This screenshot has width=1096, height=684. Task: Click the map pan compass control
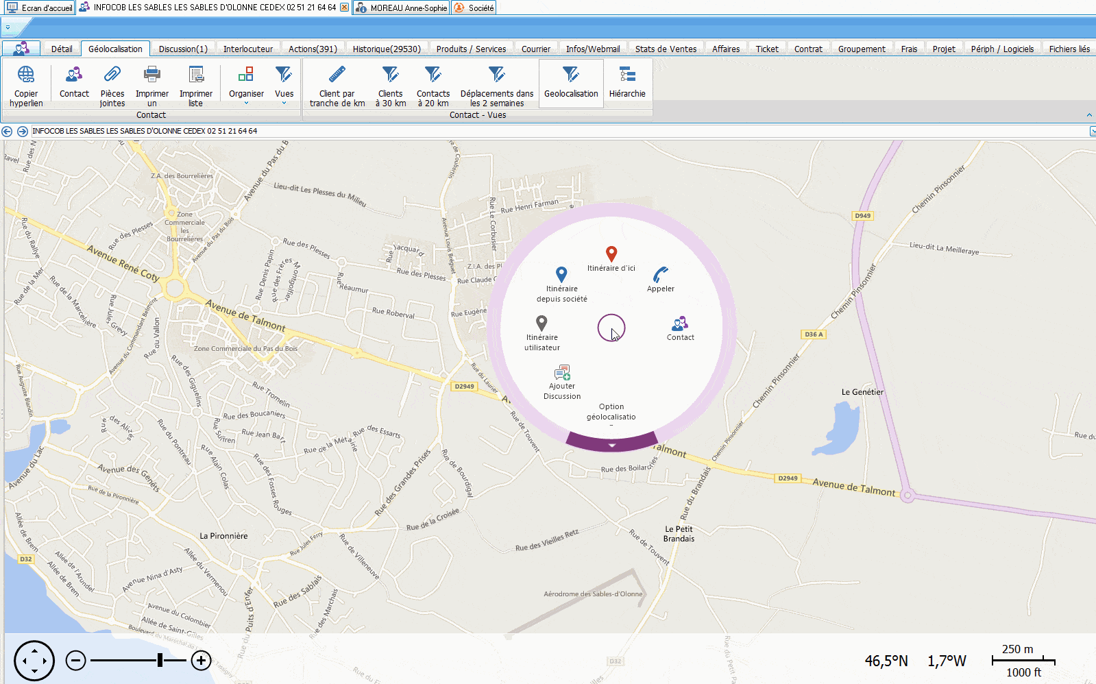pyautogui.click(x=34, y=661)
